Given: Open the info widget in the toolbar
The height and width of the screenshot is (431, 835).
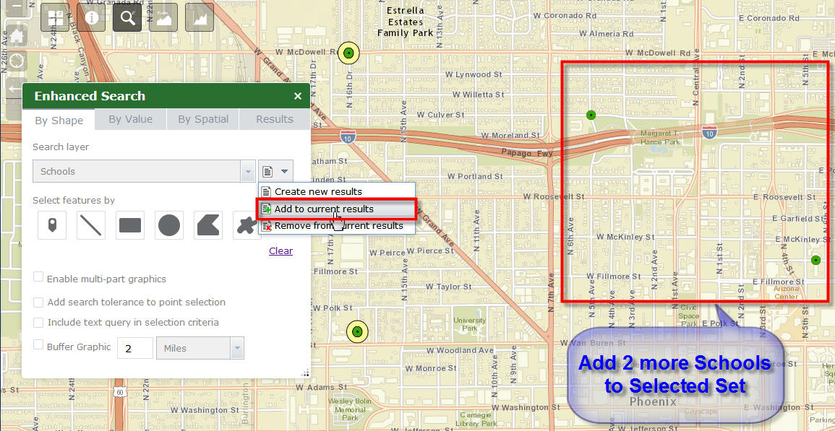Looking at the screenshot, I should [91, 17].
